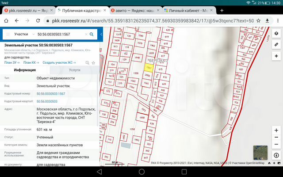Viewport: 283px width, 177px height.
Task: Add parcel to favorites with star icon
Action: pos(93,63)
